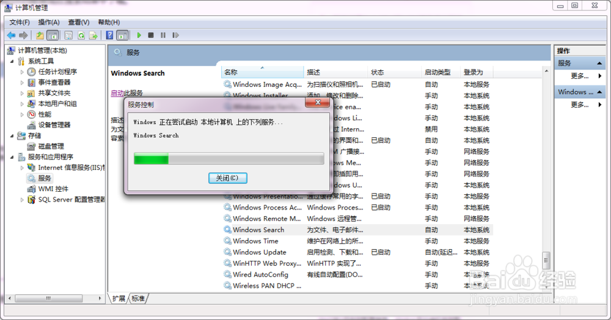This screenshot has width=611, height=320.
Task: Click the left tree horizontal scrollbar thumb
Action: 49,299
